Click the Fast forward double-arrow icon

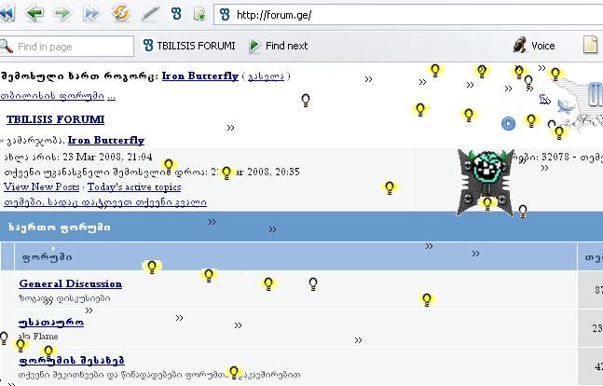(91, 13)
